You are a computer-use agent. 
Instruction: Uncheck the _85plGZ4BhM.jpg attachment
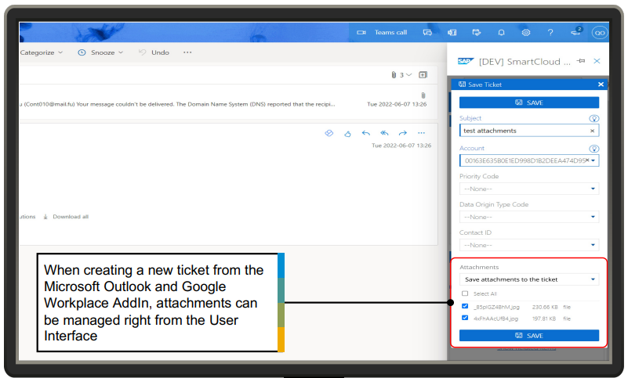(x=465, y=306)
